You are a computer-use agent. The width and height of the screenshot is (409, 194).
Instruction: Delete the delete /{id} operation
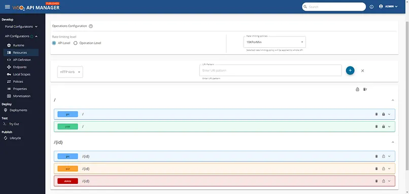point(376,181)
